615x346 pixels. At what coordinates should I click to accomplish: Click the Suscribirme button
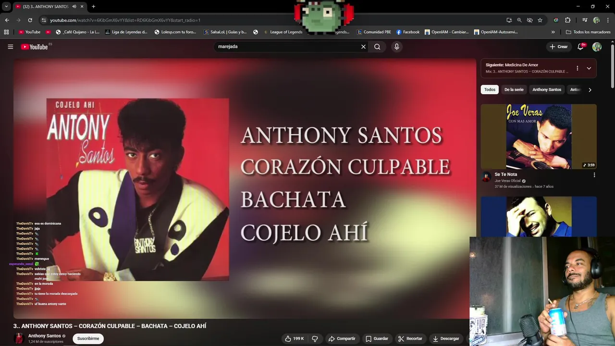click(x=88, y=339)
